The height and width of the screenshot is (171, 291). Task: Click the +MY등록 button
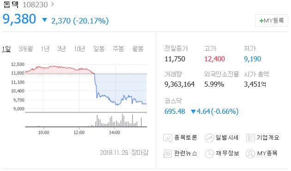(272, 20)
